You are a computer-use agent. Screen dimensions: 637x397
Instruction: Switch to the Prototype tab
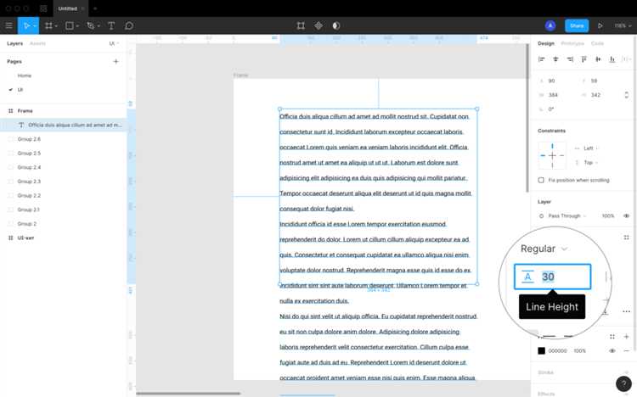click(572, 43)
